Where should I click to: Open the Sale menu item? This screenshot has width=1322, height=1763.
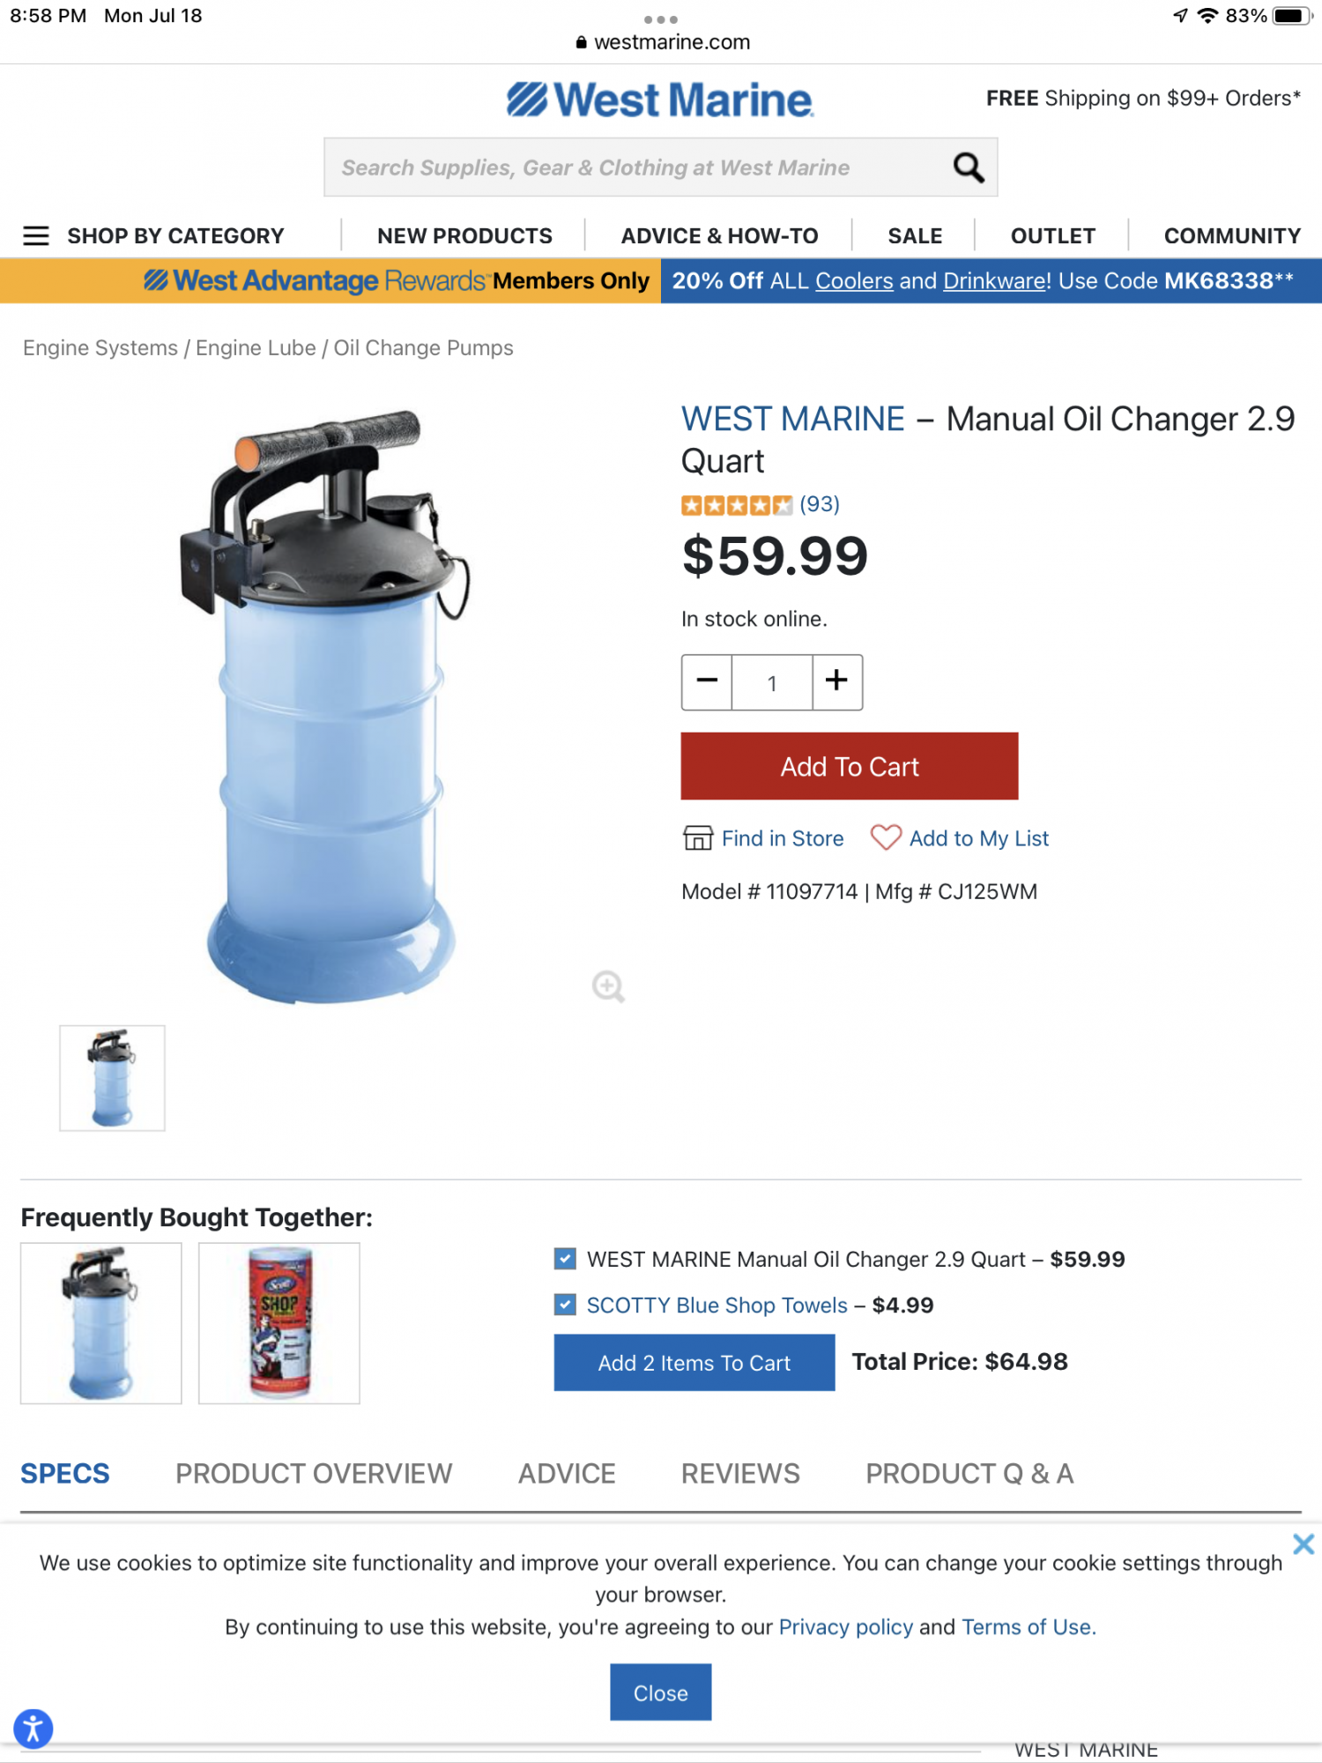tap(915, 235)
